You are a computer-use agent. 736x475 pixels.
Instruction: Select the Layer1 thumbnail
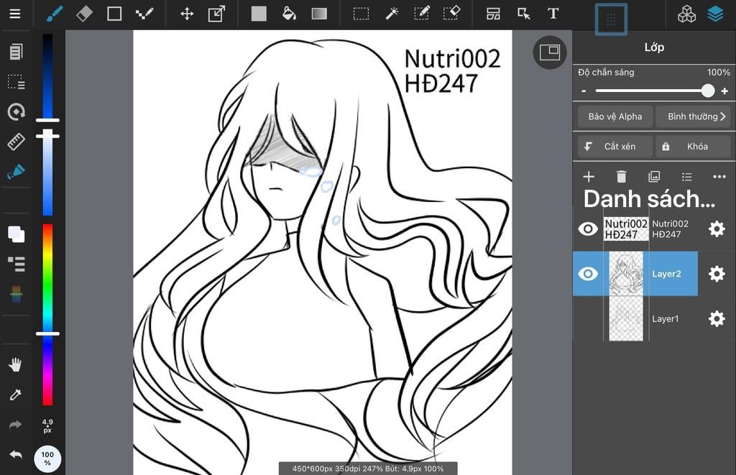point(626,318)
